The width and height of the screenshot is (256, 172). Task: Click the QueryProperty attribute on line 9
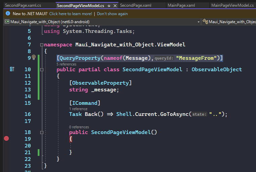pos(80,58)
